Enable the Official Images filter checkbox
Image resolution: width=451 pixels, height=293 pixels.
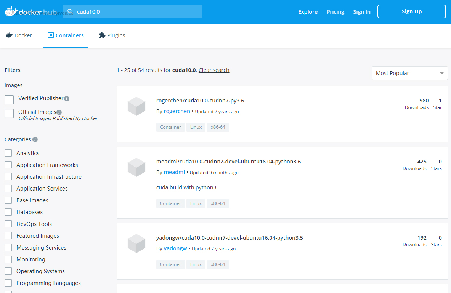coord(9,113)
